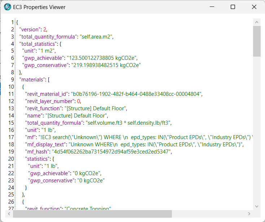The width and height of the screenshot is (265, 222).
Task: Close the EC3 Properties Viewer window
Action: pyautogui.click(x=254, y=7)
